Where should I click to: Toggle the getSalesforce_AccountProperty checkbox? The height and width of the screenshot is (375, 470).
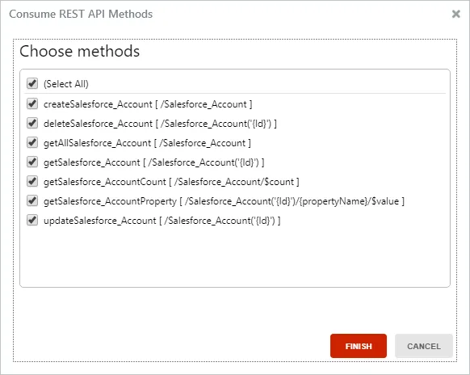click(x=32, y=200)
